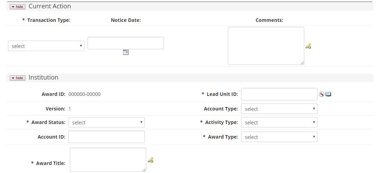This screenshot has height=173, width=388.
Task: Click the Award Title resize grip
Action: (x=144, y=170)
